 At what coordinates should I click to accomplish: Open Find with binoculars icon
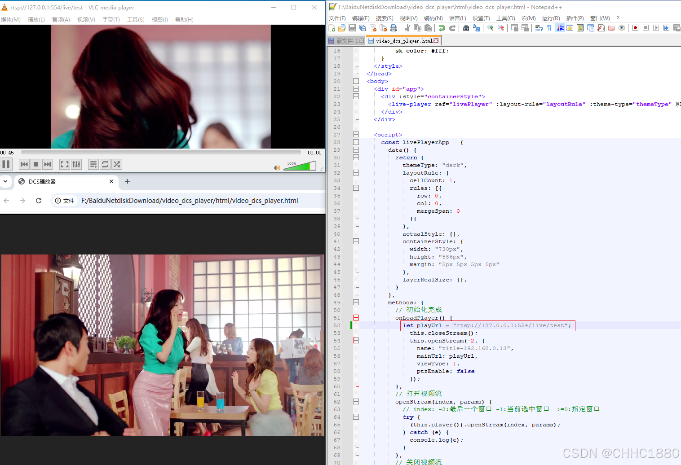[466, 28]
